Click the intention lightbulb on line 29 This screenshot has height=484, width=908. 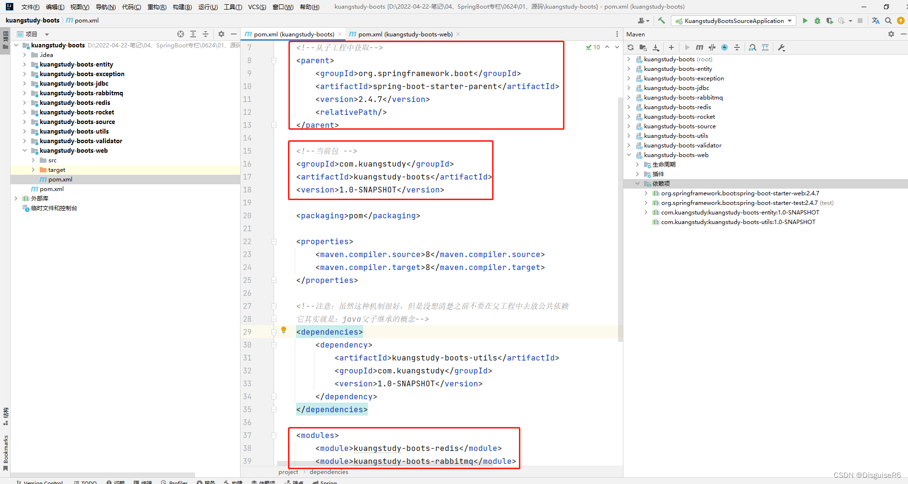pos(284,330)
